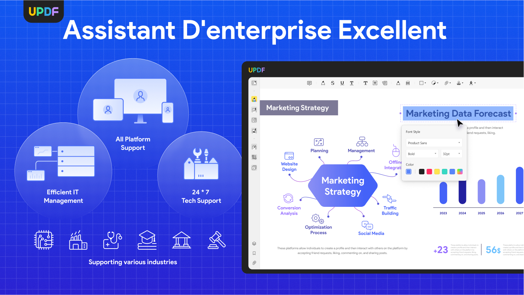524x295 pixels.
Task: Click the medical stethoscope industry icon
Action: click(x=113, y=240)
